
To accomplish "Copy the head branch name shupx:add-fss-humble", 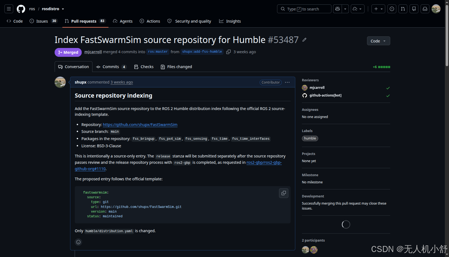I will pyautogui.click(x=229, y=52).
